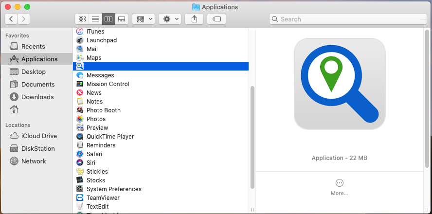Select the QuickTime Player icon

pyautogui.click(x=80, y=136)
